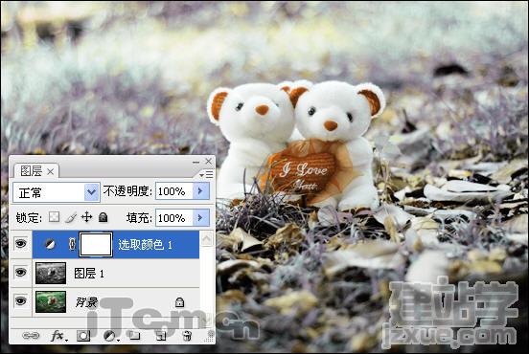This screenshot has height=354, width=529.
Task: Select the layer mask thumbnail of 选取颜色 1
Action: pyautogui.click(x=96, y=244)
